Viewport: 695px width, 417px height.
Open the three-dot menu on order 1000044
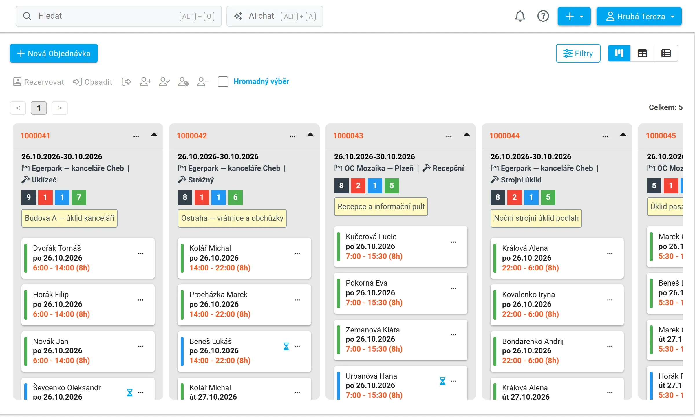point(605,136)
